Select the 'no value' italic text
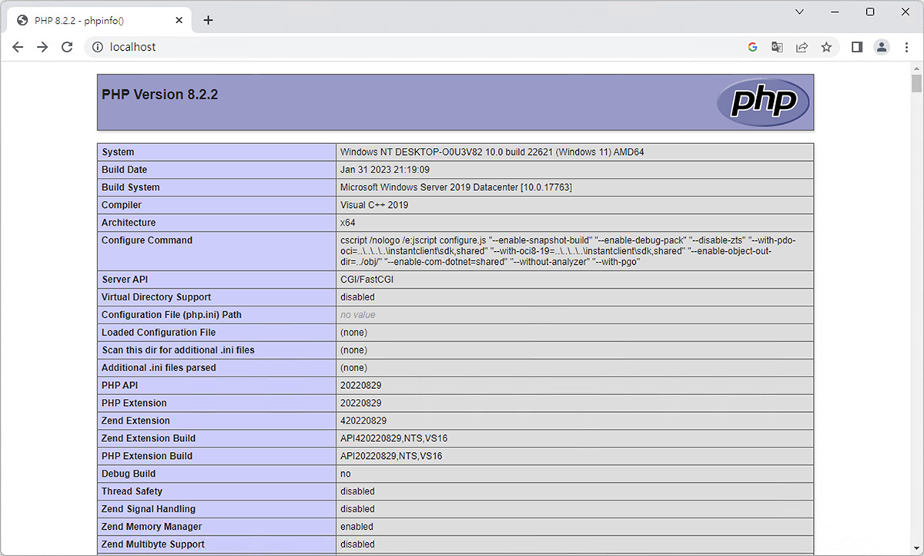 click(x=358, y=315)
